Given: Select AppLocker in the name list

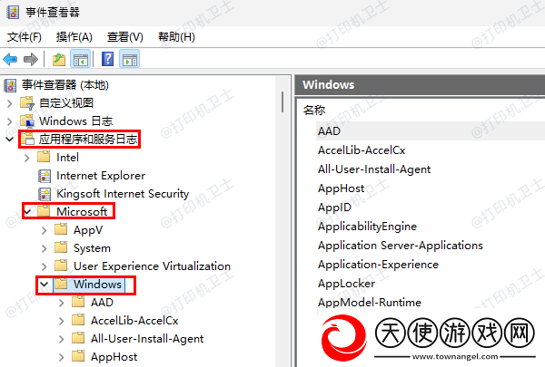Looking at the screenshot, I should [347, 284].
